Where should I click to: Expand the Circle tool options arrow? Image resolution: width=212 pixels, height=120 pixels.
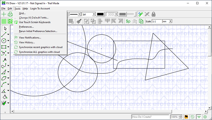pos(8,41)
